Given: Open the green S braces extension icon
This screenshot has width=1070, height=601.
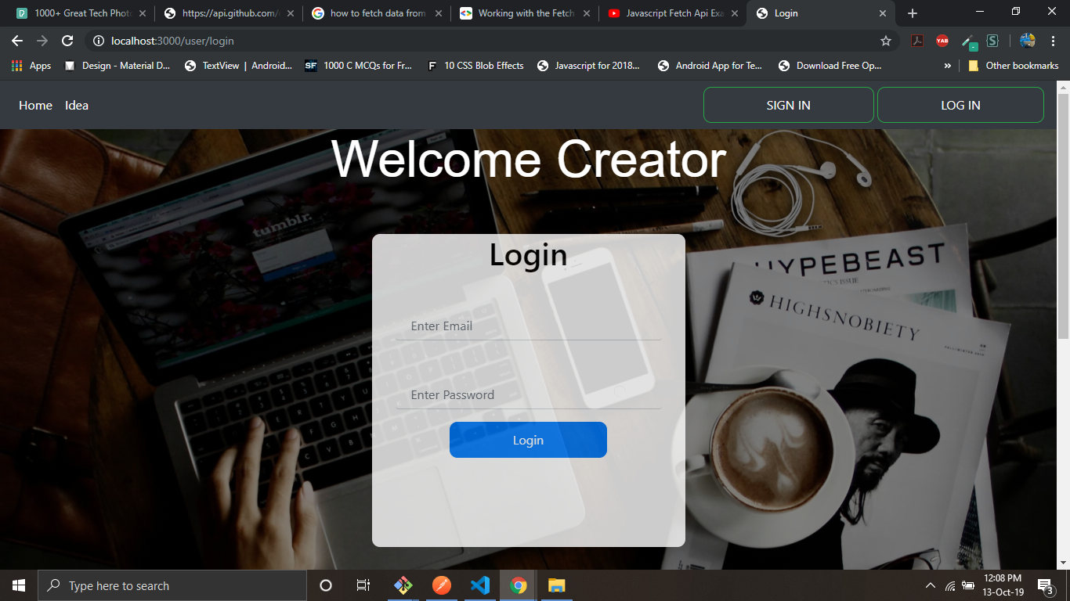Looking at the screenshot, I should pos(992,41).
